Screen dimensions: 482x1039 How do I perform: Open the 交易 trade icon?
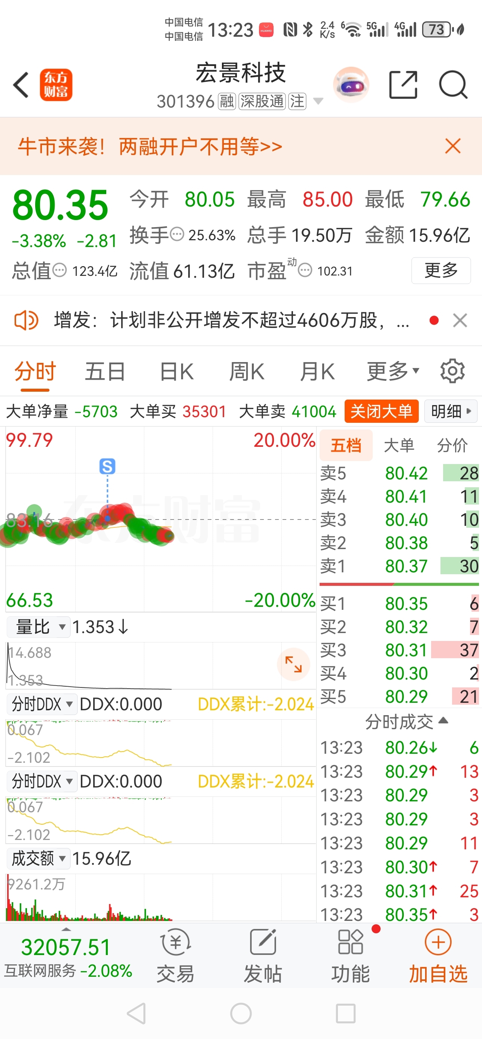(x=176, y=957)
